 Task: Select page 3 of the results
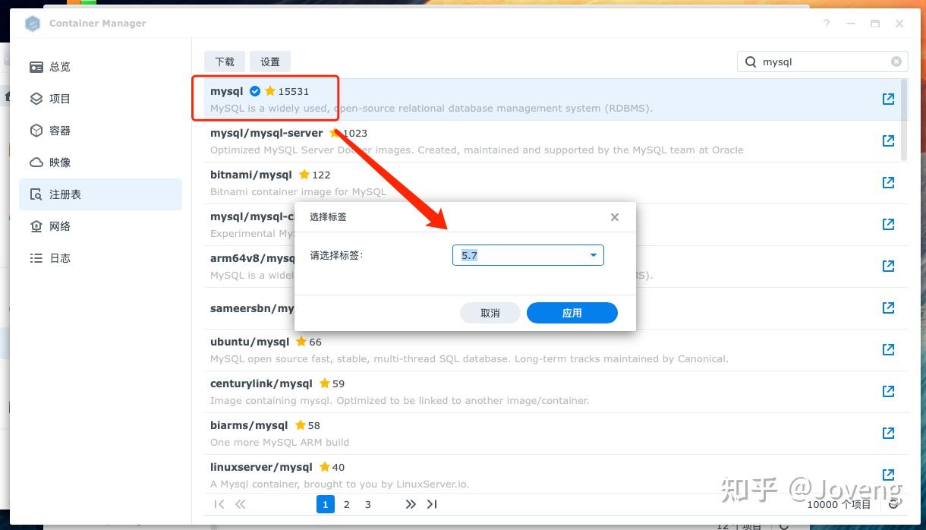[367, 504]
